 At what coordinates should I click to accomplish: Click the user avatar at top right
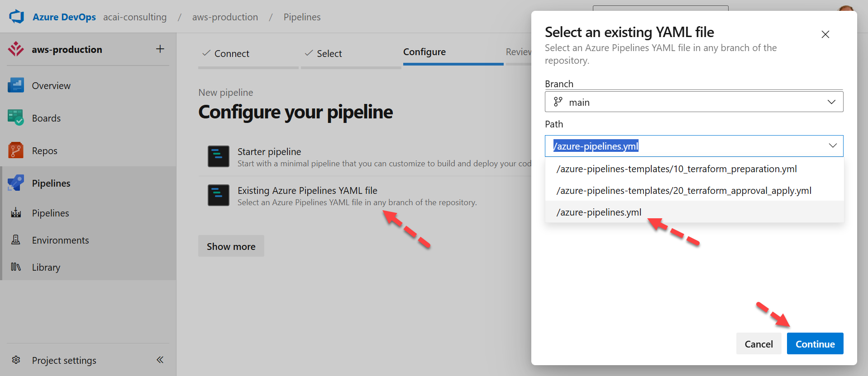[845, 9]
